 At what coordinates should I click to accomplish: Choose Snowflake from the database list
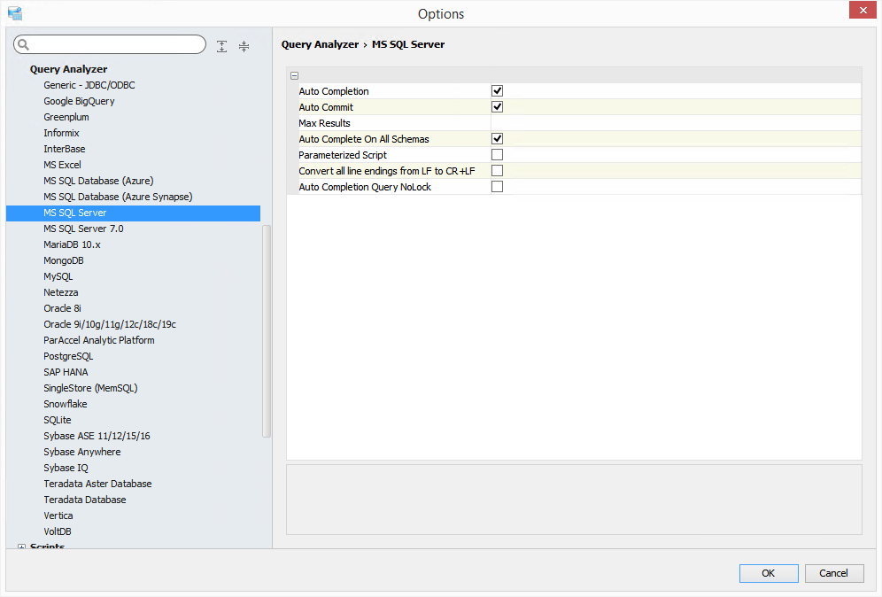pos(66,404)
